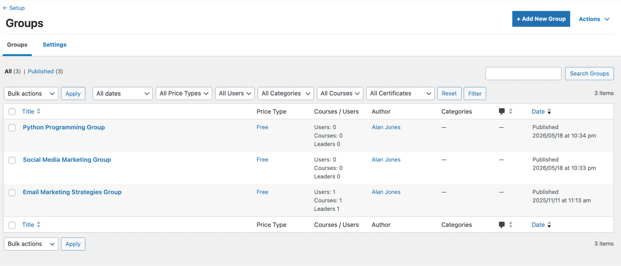Click sort arrows beside Date in footer
This screenshot has height=266, width=621.
click(549, 225)
